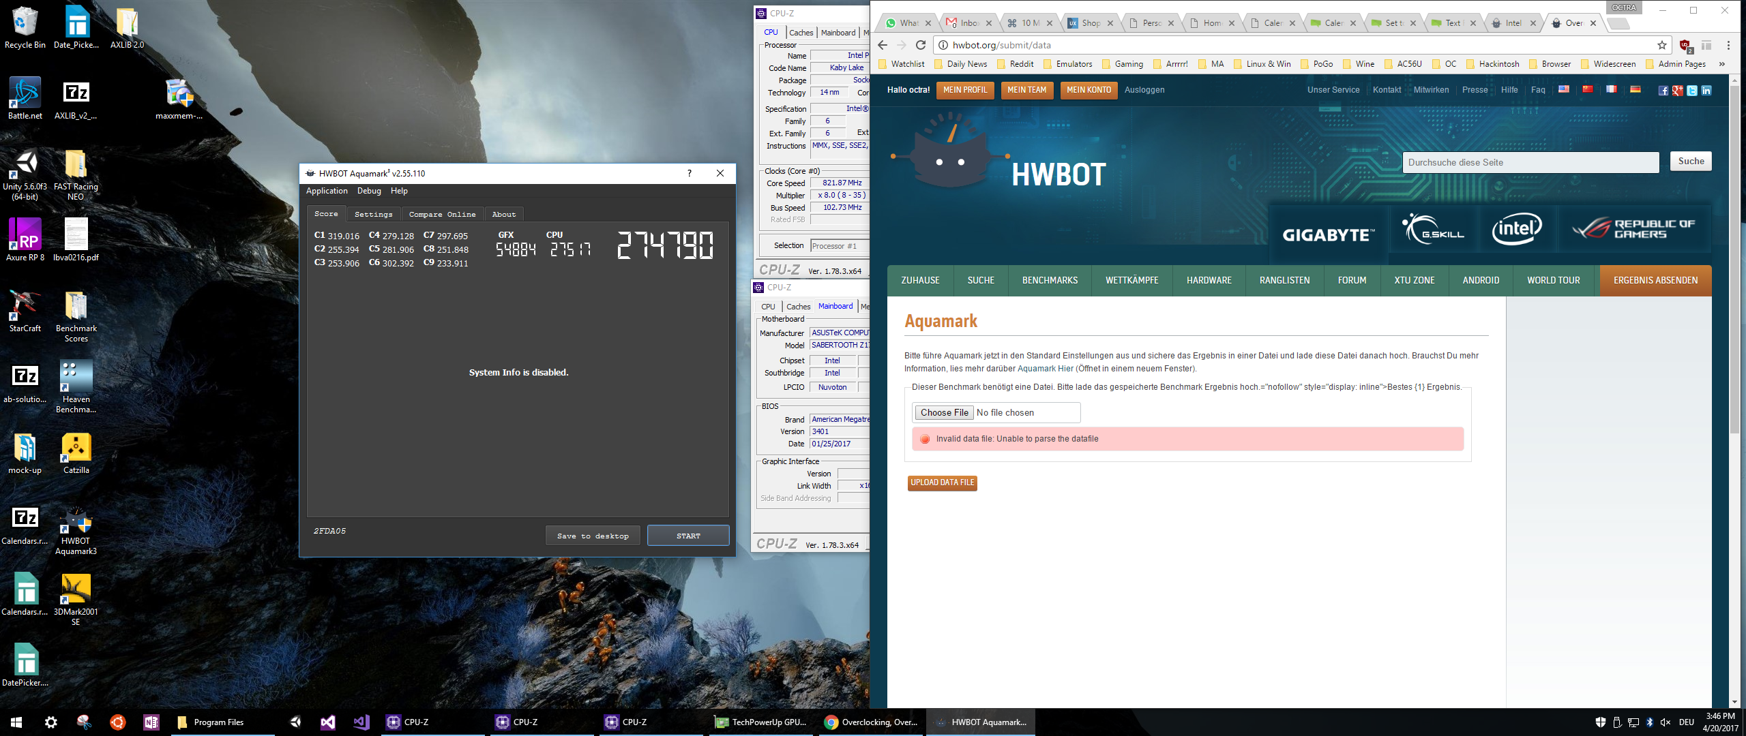Select the Caches tab in upper CPU-Z
The width and height of the screenshot is (1746, 736).
pos(801,33)
